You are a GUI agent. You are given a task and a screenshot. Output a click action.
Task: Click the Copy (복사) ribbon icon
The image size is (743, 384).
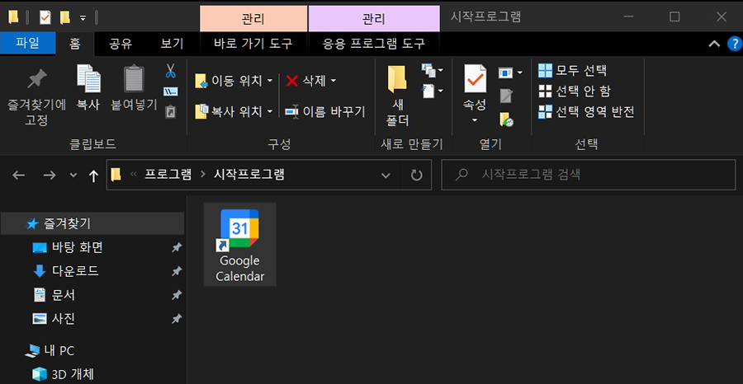coord(88,78)
